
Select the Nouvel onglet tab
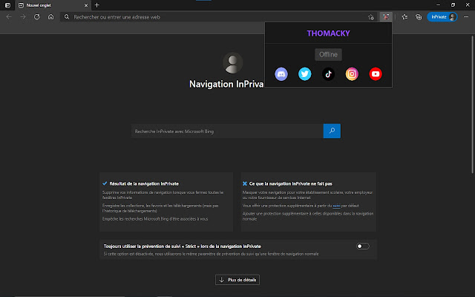(53, 5)
